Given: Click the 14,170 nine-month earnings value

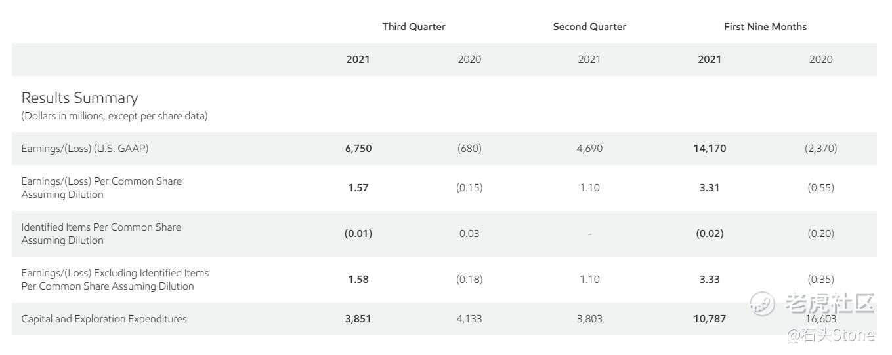Looking at the screenshot, I should (709, 149).
